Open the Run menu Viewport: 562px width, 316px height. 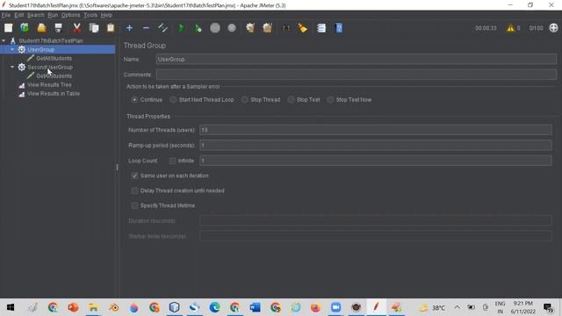click(x=53, y=15)
